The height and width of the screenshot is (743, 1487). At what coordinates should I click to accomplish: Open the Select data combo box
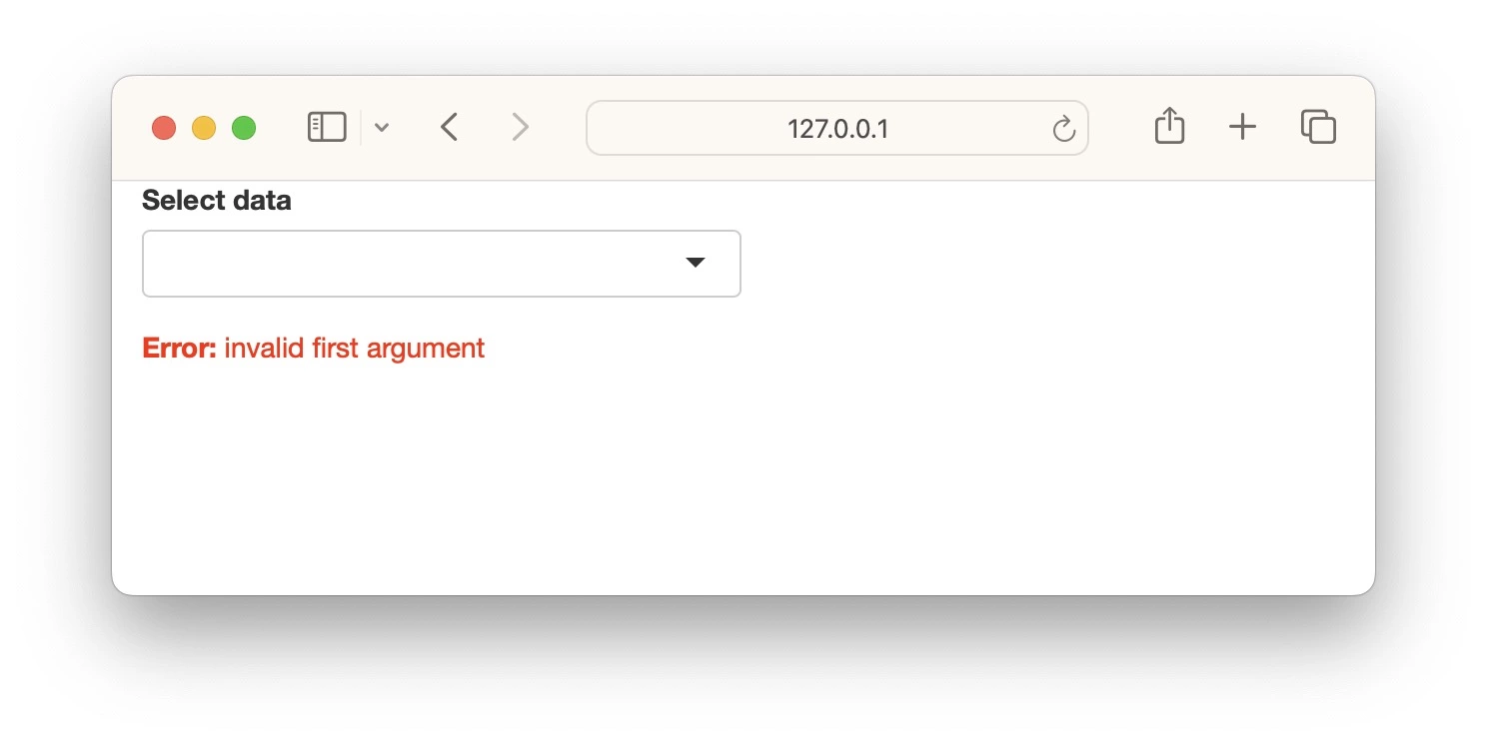tap(442, 264)
